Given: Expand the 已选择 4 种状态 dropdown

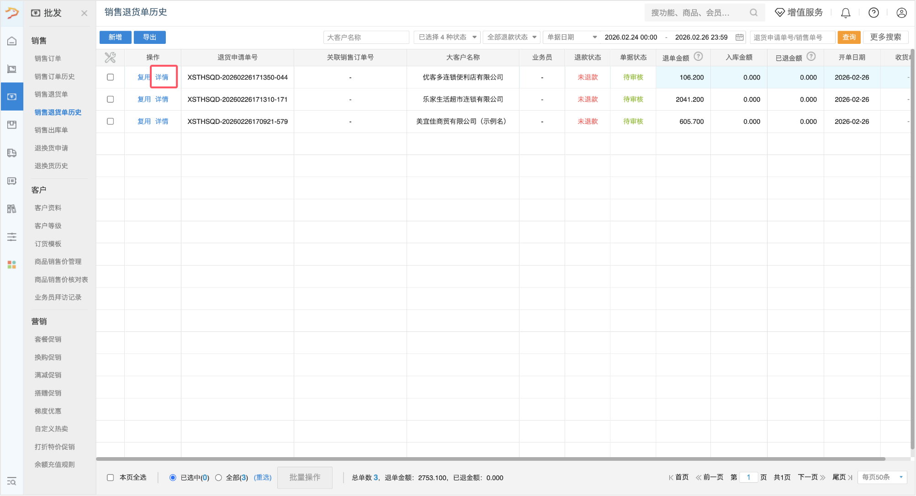Looking at the screenshot, I should pos(447,37).
